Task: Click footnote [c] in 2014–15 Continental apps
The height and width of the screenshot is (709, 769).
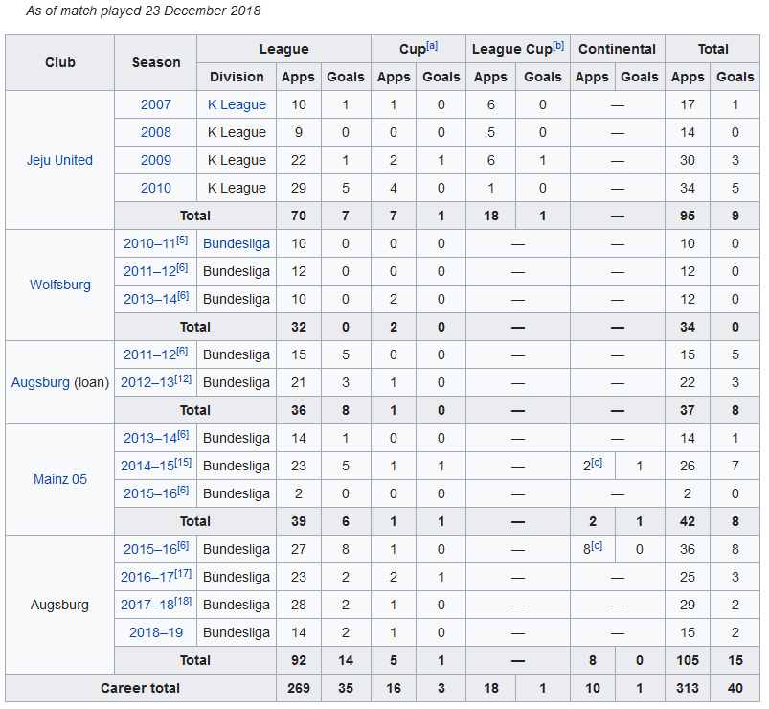Action: click(x=598, y=463)
